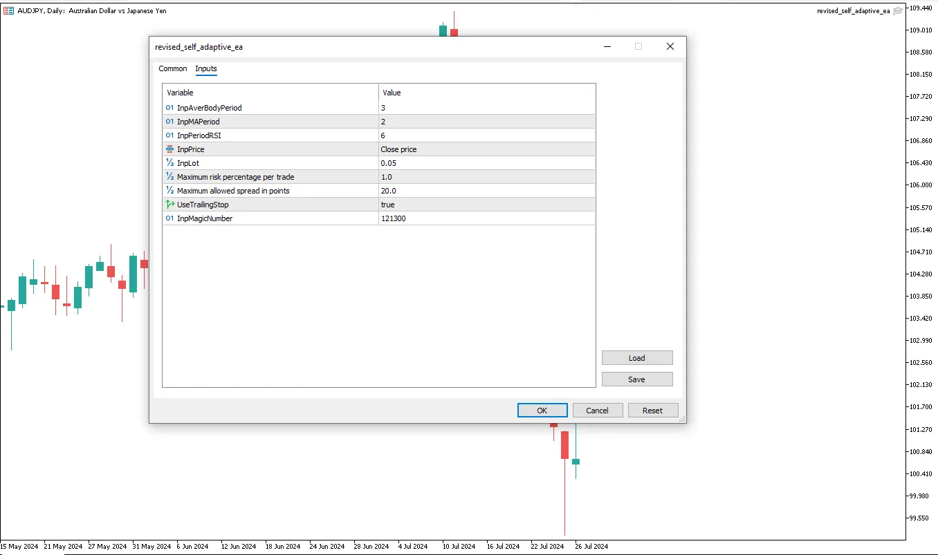Click the InpMagicNumber integer type icon
Image resolution: width=938 pixels, height=555 pixels.
tap(170, 218)
